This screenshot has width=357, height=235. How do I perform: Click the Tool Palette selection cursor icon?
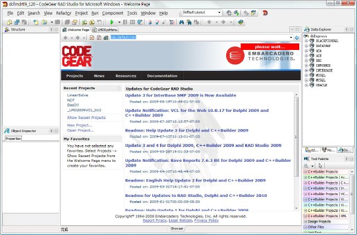[x=320, y=165]
